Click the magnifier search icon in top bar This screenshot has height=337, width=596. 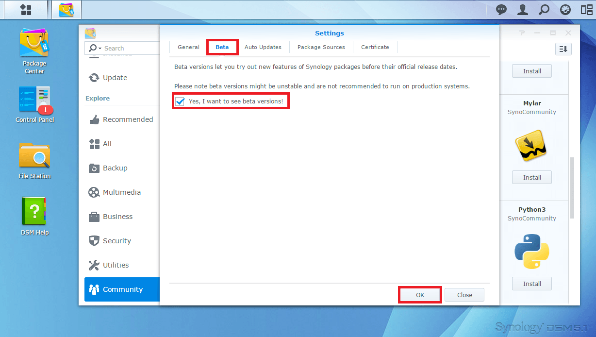pos(544,10)
